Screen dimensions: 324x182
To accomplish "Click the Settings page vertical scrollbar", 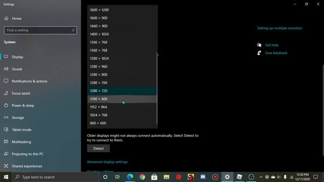I will click(323, 110).
